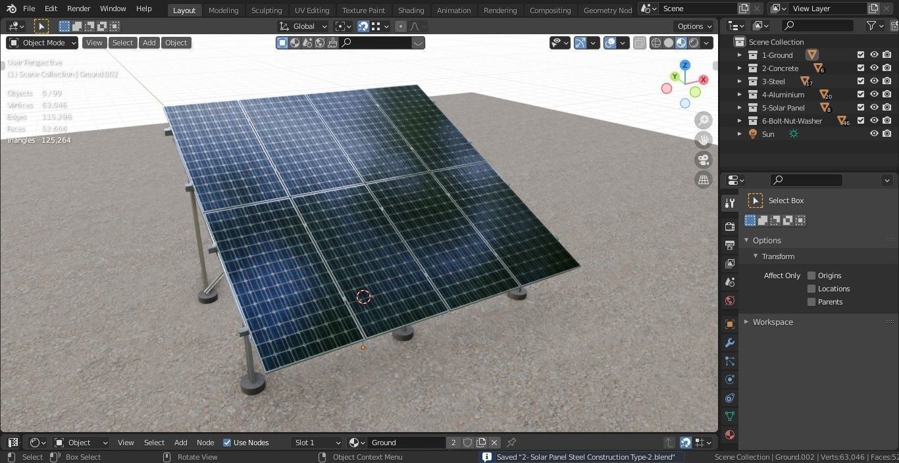Click the Scene name field
The image size is (899, 463).
[x=699, y=9]
